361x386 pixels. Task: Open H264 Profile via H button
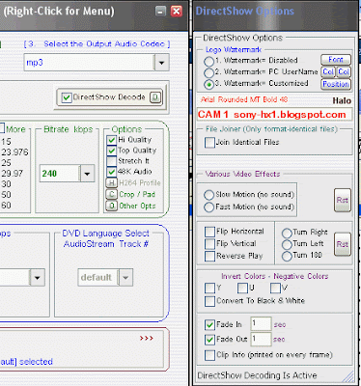tap(111, 183)
